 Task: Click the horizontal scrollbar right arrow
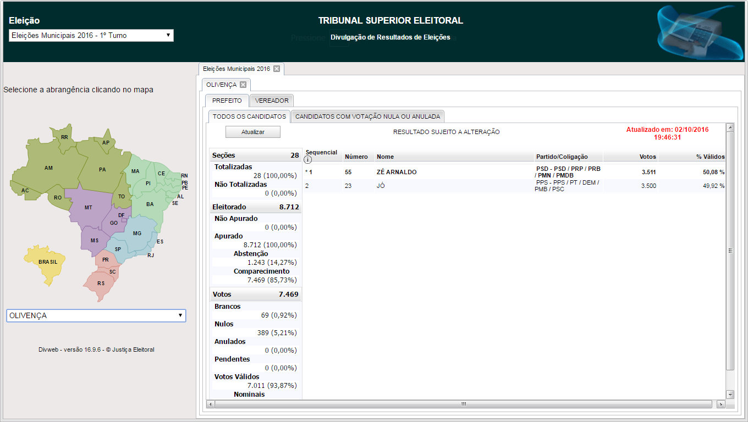click(x=721, y=404)
